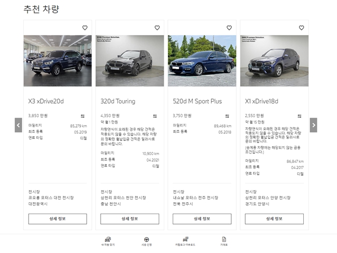Click the 520d M Sport Plus title
The height and width of the screenshot is (253, 337).
198,101
